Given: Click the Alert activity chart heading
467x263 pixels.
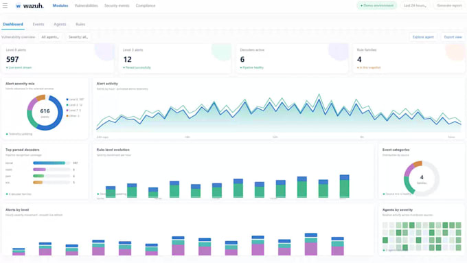Looking at the screenshot, I should tap(107, 84).
